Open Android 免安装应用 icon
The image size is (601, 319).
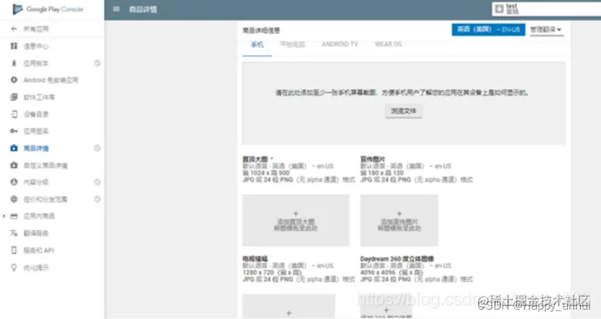14,80
